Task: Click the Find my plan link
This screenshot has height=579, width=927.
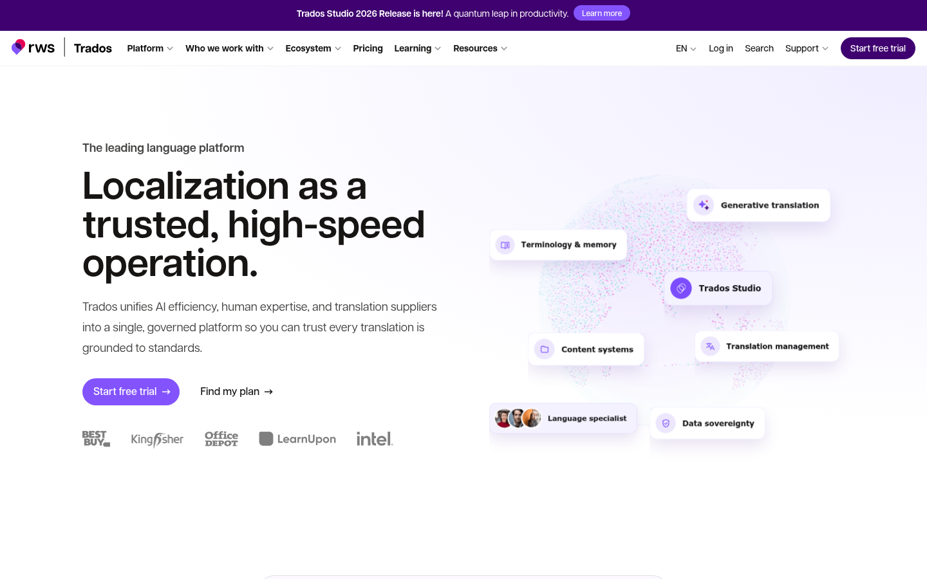Action: (x=236, y=392)
